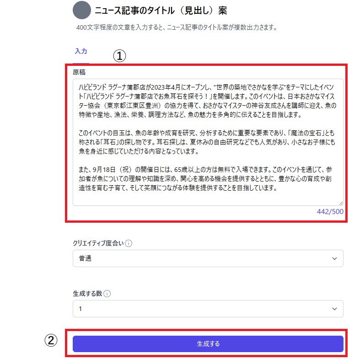This screenshot has height=359, width=349.
Task: Click the ニュース記事のタイトル(見出し)案 heading
Action: 161,11
